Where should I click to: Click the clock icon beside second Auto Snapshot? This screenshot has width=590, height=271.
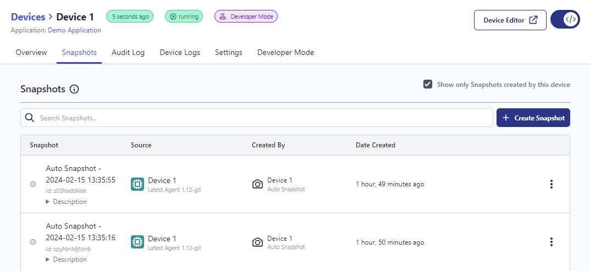(33, 242)
